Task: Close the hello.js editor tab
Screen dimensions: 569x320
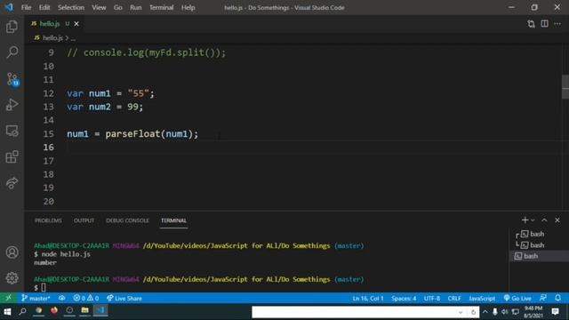Action: point(76,24)
